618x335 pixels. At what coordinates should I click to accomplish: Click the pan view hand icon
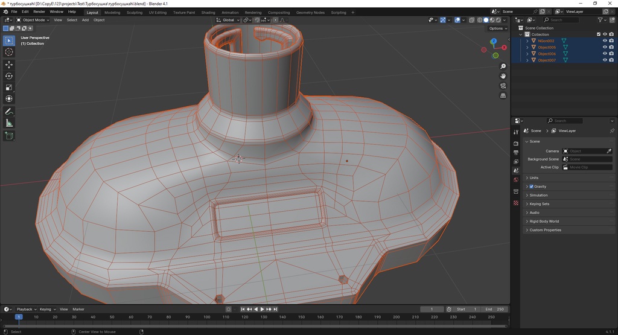[503, 76]
